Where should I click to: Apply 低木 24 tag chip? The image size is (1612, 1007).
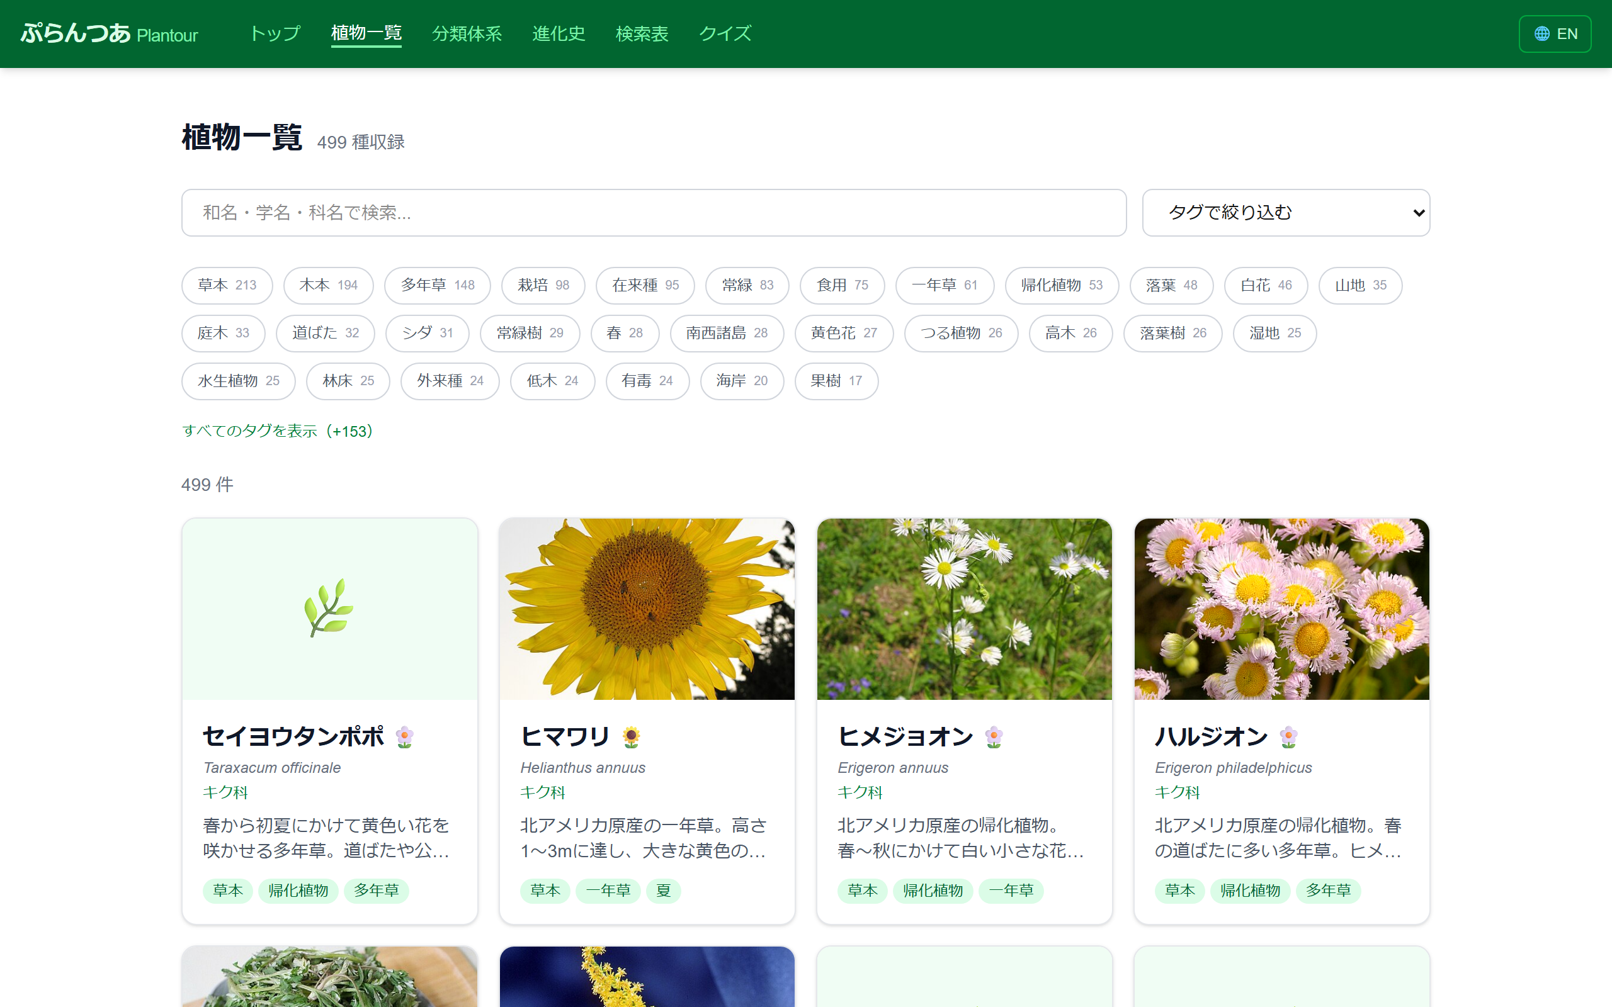click(x=553, y=381)
